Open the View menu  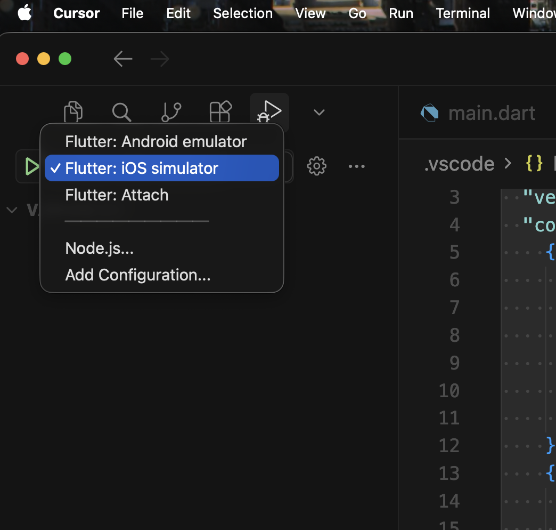(310, 13)
